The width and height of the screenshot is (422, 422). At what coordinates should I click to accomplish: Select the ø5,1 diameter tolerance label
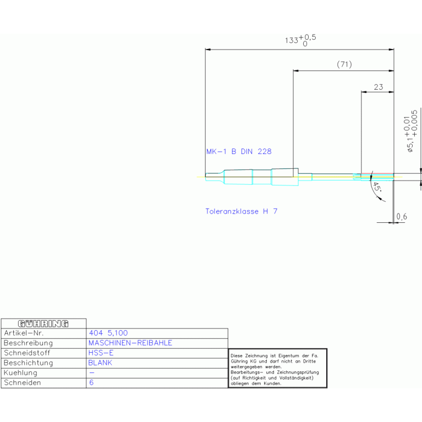410,131
